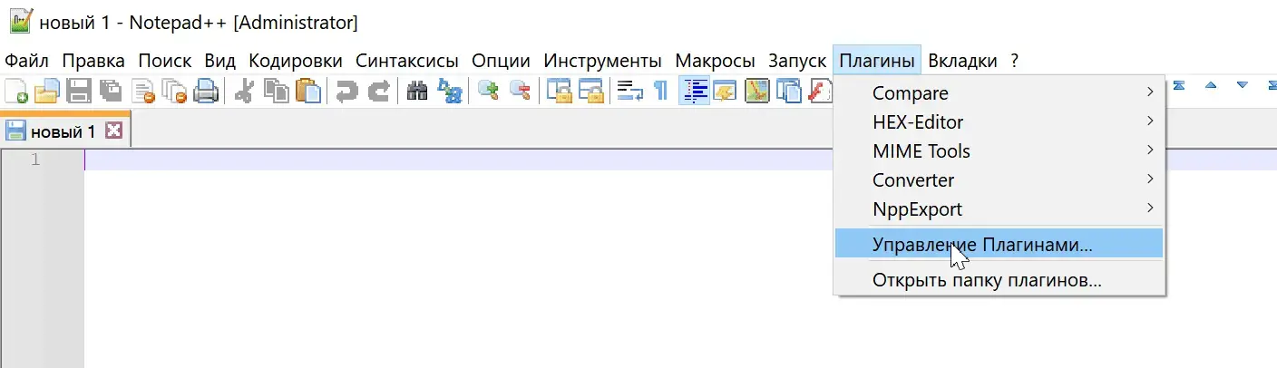Image resolution: width=1277 pixels, height=368 pixels.
Task: Open the 'Макросы' menu
Action: pos(715,61)
